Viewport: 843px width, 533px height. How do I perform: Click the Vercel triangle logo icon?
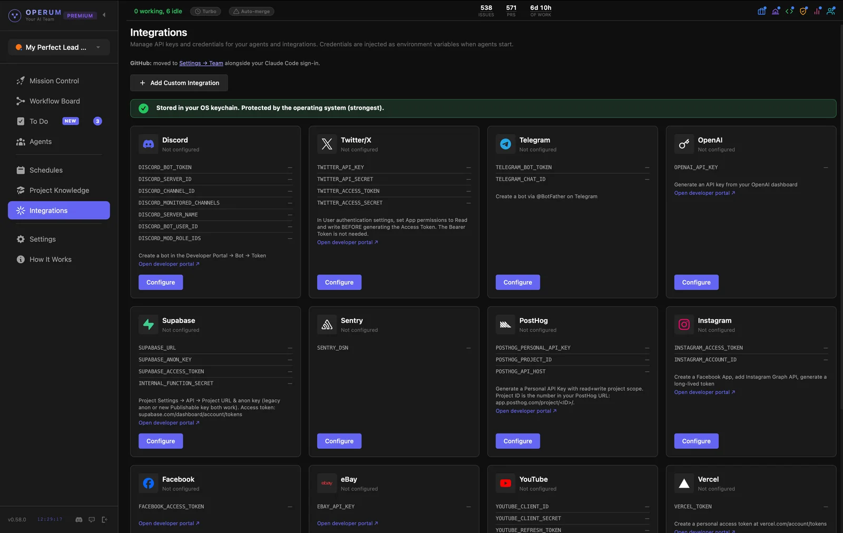(684, 483)
